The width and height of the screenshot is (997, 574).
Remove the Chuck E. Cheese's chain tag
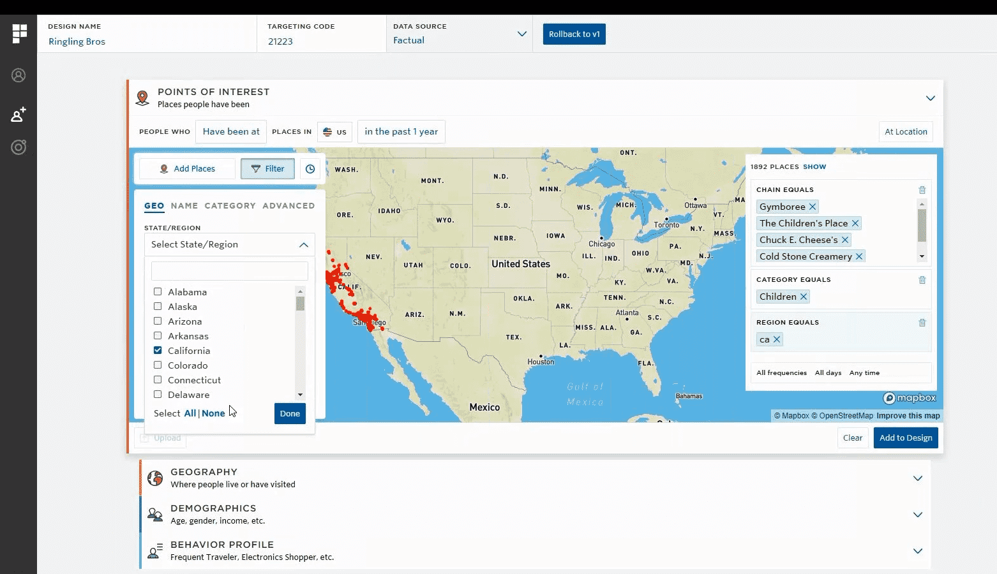coord(845,240)
